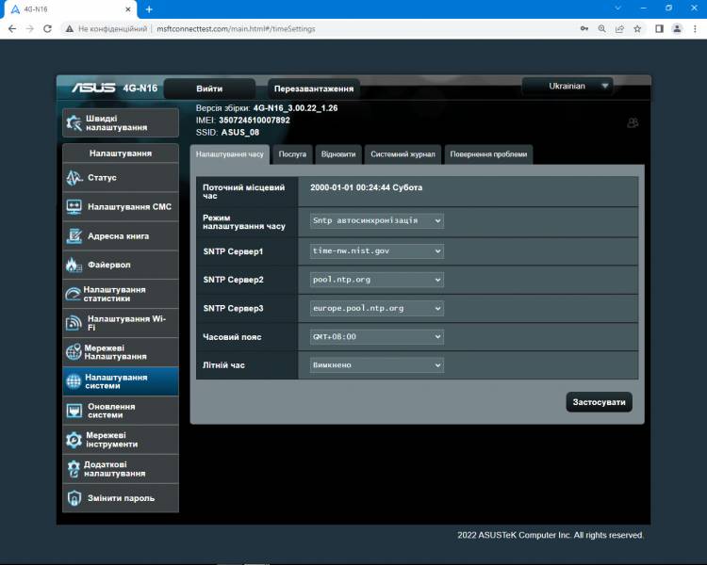Open Файервол menu label

109,265
